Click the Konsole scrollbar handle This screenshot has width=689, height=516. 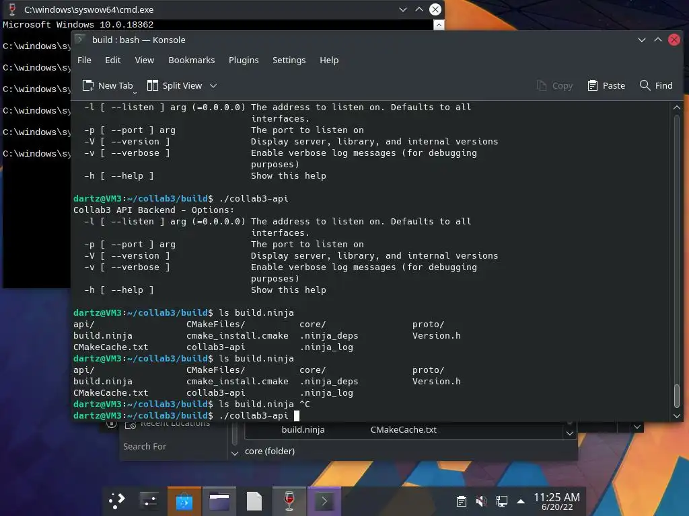677,396
